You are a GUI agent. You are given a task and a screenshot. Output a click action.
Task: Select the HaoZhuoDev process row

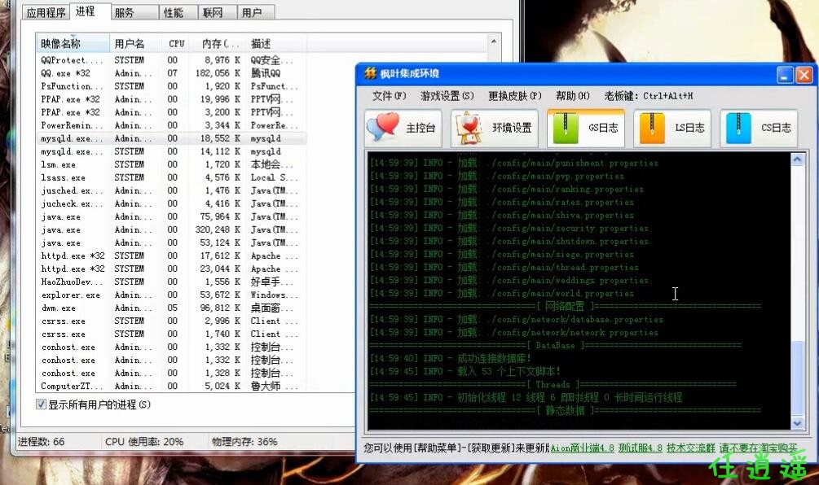click(x=171, y=282)
